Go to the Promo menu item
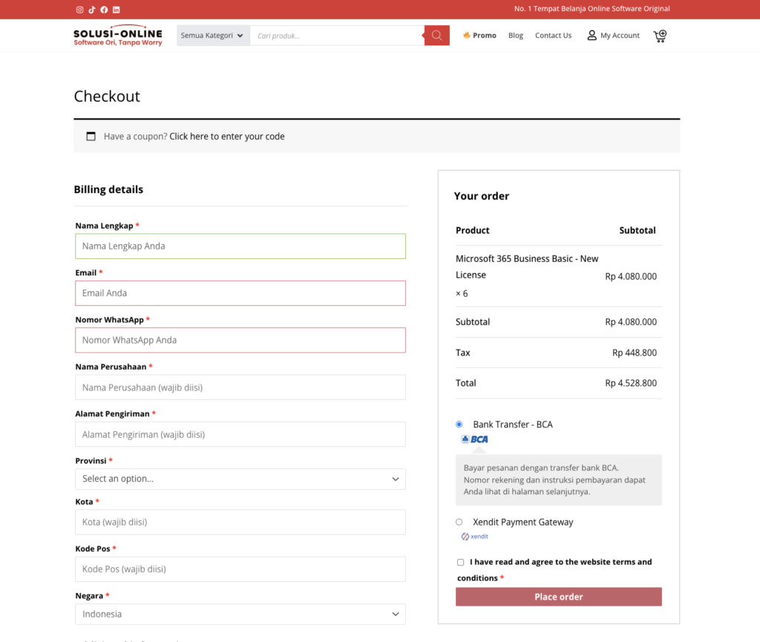Image resolution: width=760 pixels, height=642 pixels. tap(484, 36)
